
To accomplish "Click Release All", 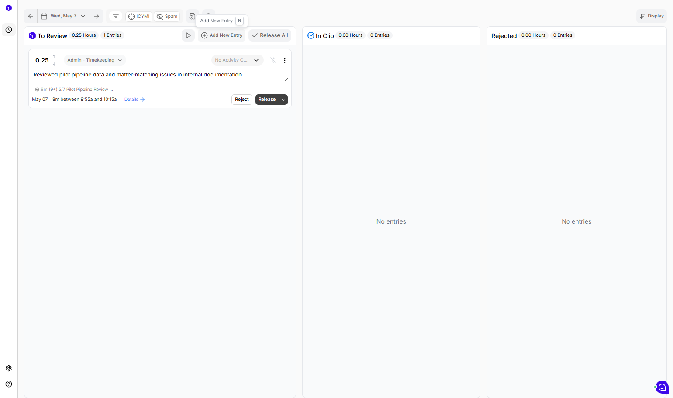I will click(x=270, y=35).
